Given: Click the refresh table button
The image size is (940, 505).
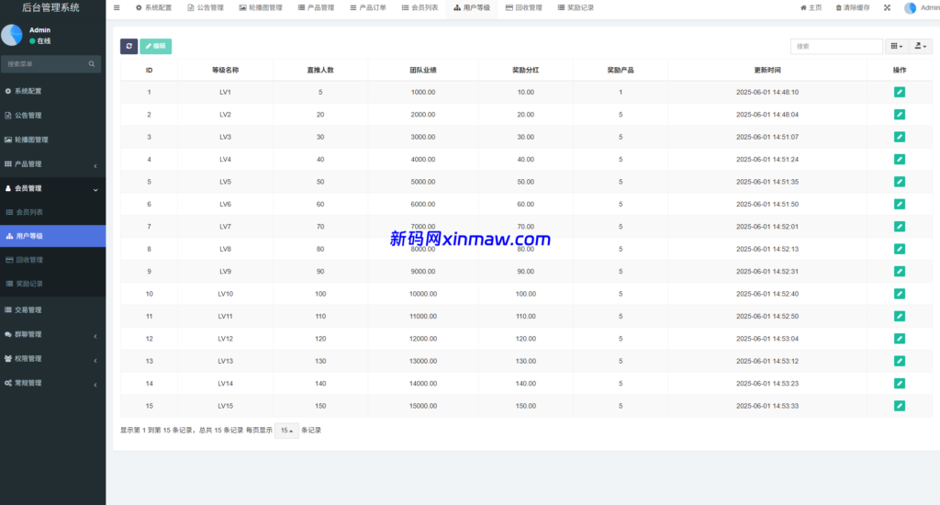Looking at the screenshot, I should (x=129, y=46).
